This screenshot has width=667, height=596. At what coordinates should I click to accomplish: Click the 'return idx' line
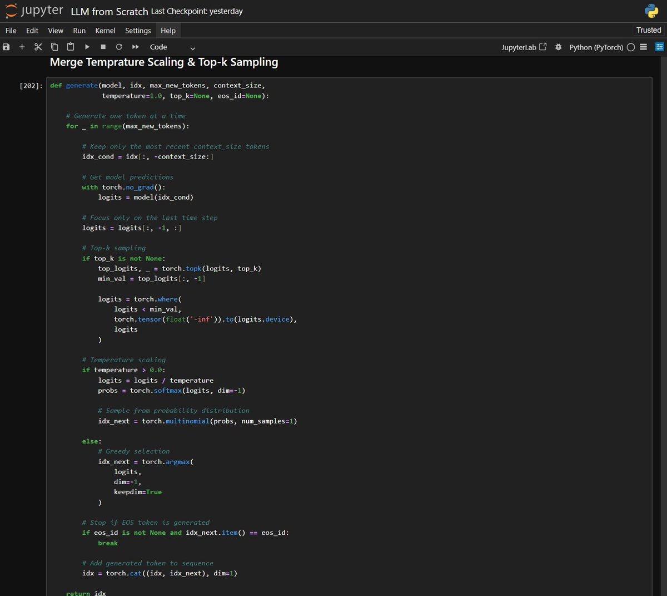(x=86, y=594)
